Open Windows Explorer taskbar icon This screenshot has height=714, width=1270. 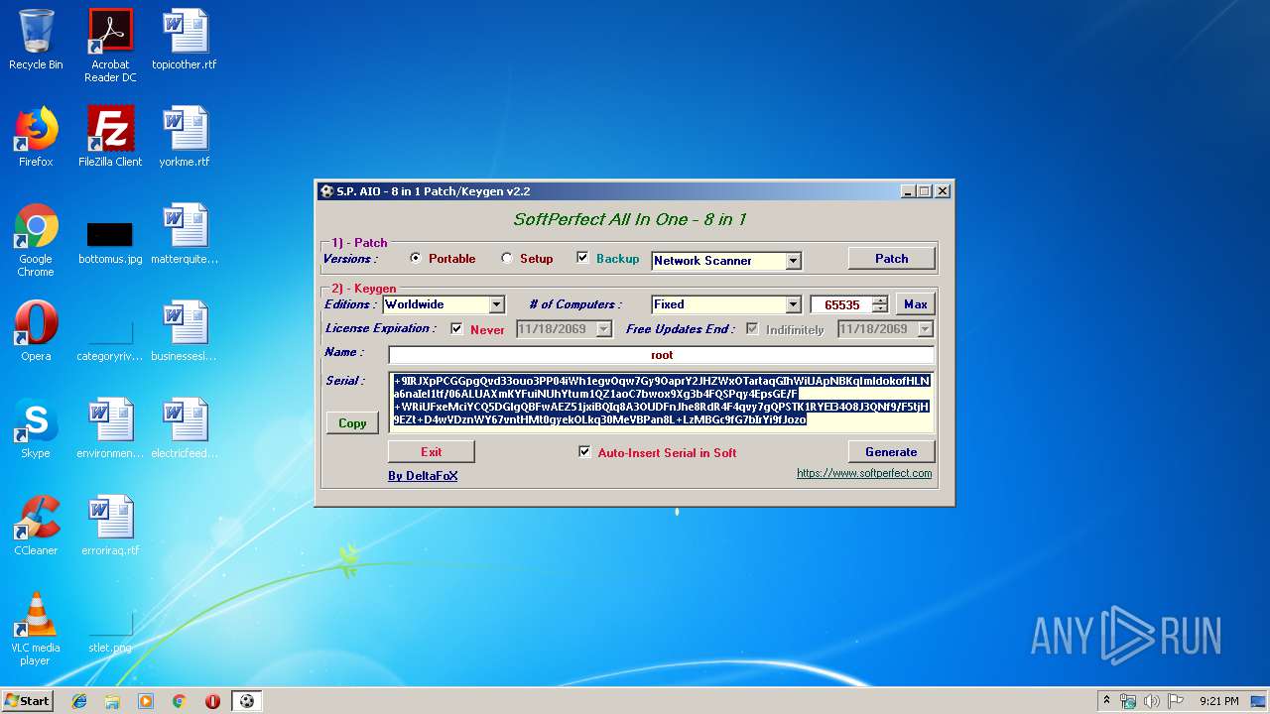pos(112,701)
